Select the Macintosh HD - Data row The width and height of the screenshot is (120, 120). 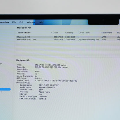[x=68, y=40]
